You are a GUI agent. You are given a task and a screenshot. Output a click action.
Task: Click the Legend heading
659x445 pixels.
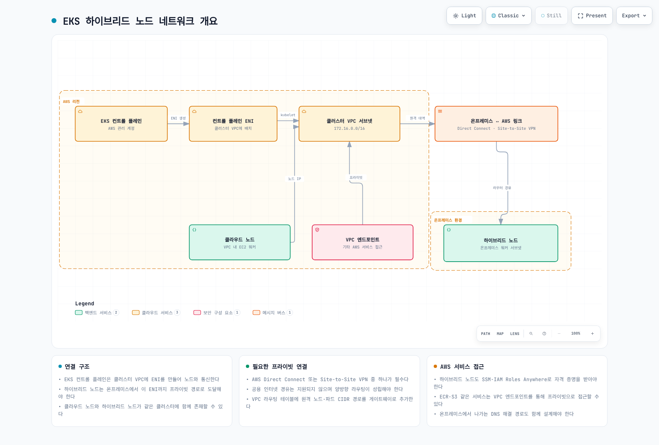[84, 304]
